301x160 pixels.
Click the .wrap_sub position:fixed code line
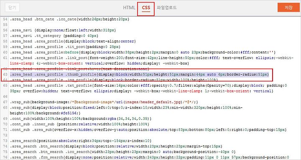pyautogui.click(x=126, y=108)
